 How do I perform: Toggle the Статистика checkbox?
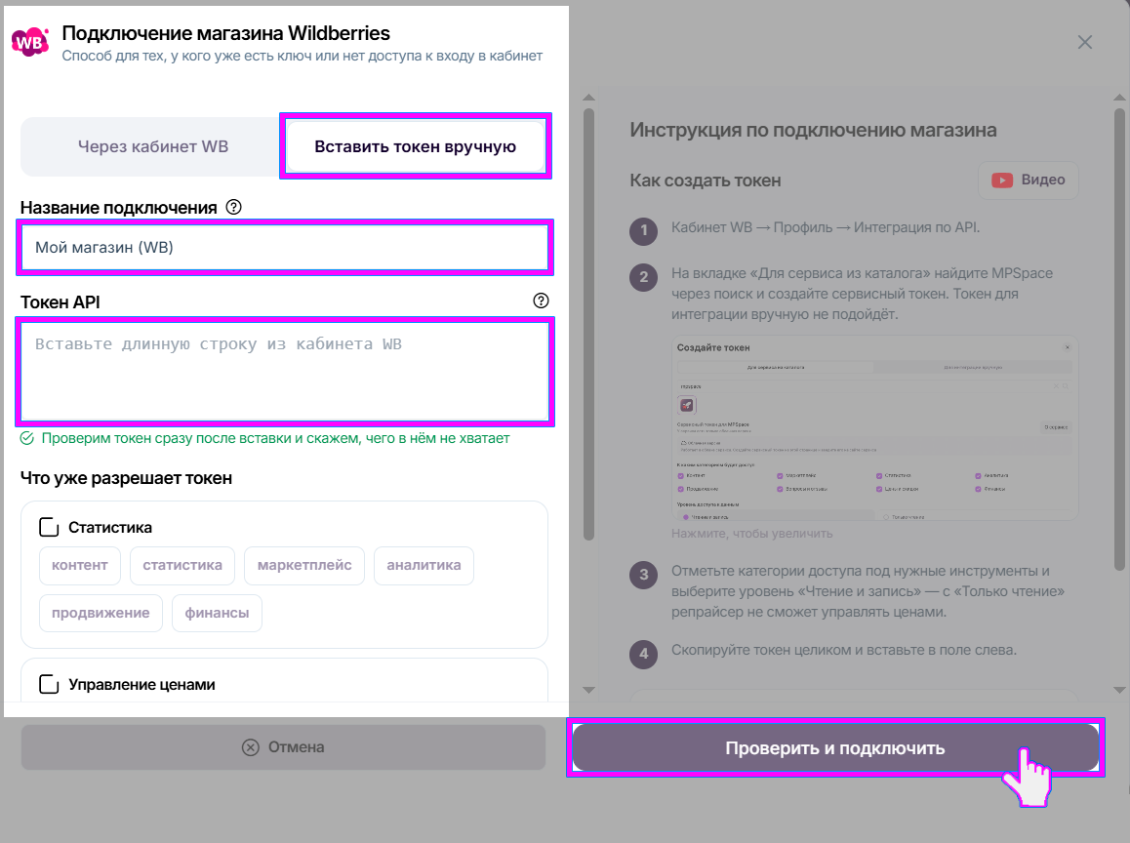49,528
